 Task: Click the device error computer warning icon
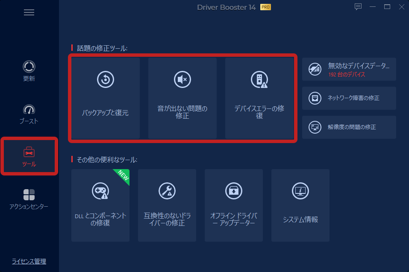(x=259, y=79)
